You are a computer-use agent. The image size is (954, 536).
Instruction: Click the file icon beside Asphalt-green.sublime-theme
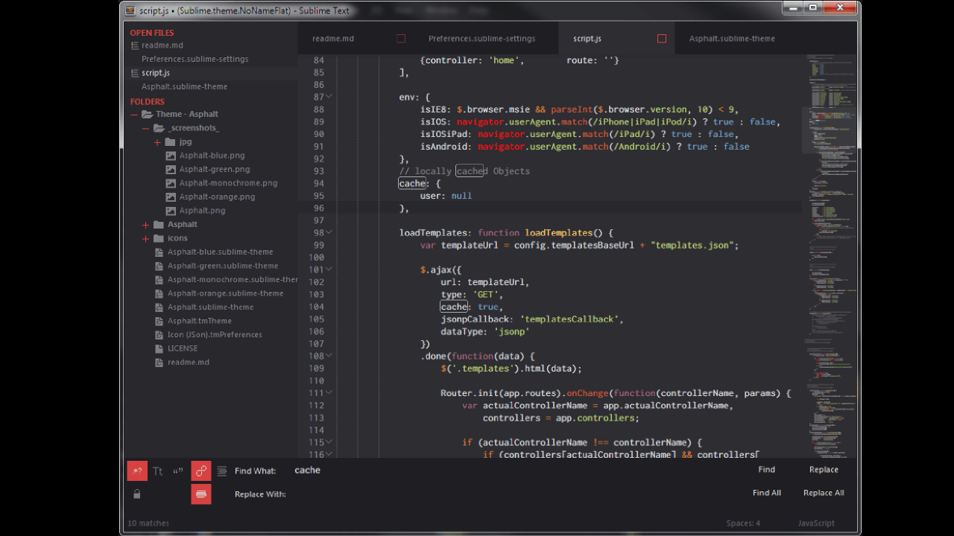(x=159, y=266)
